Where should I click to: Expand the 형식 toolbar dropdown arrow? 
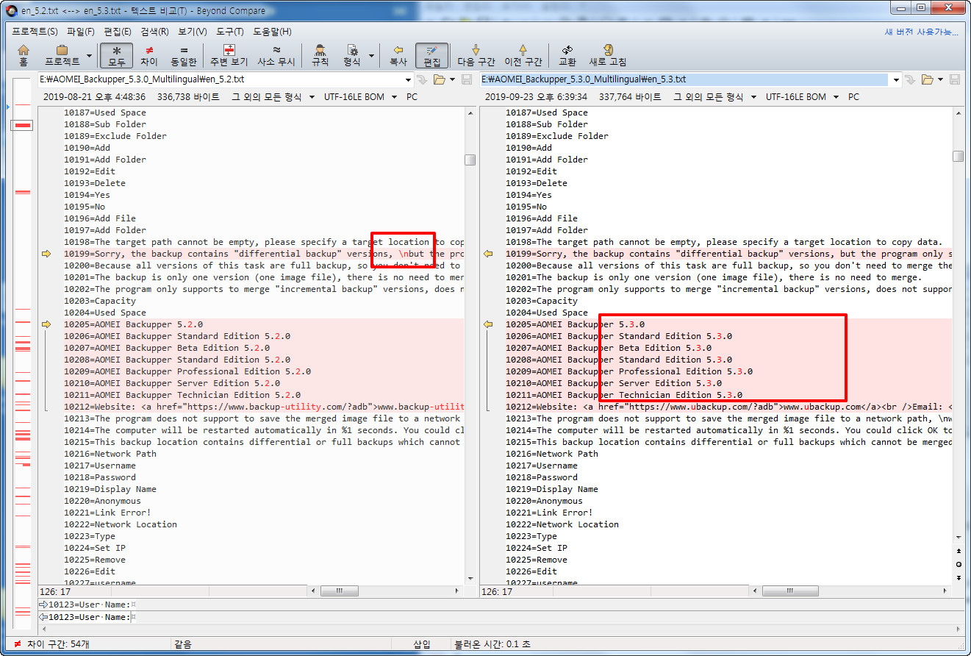pyautogui.click(x=371, y=55)
